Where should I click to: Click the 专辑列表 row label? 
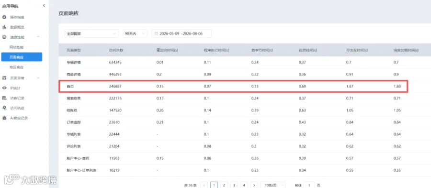(74, 134)
